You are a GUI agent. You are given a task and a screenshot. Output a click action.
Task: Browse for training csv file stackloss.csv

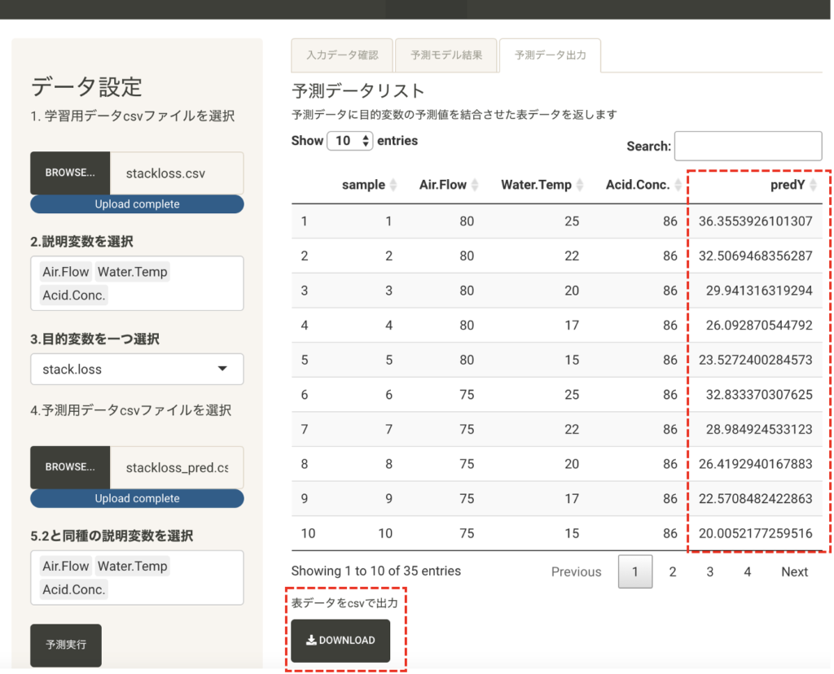coord(70,173)
